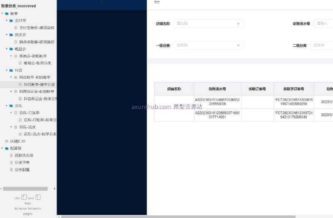The height and width of the screenshot is (218, 333).
Task: Open the 京东-流水-账单分类 page
Action: (40, 134)
